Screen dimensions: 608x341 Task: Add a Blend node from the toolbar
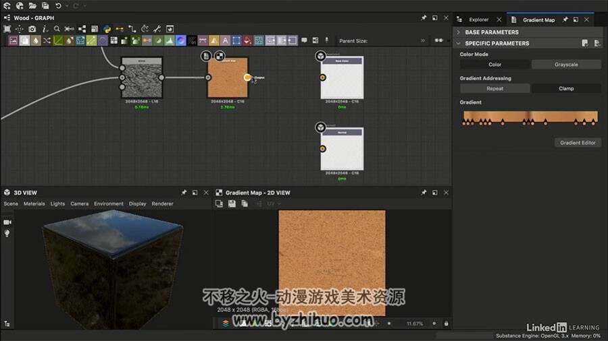pos(24,40)
